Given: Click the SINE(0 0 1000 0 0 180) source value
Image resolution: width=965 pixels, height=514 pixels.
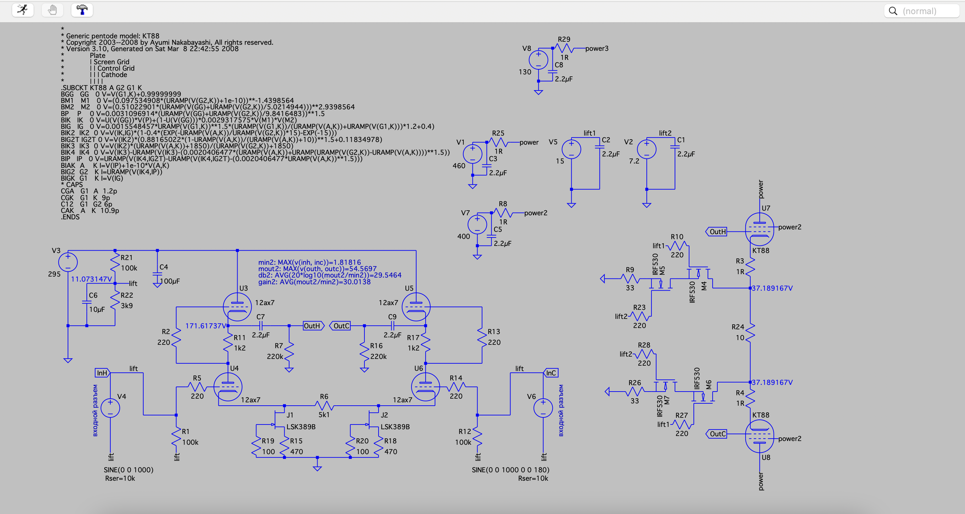Looking at the screenshot, I should [x=510, y=470].
